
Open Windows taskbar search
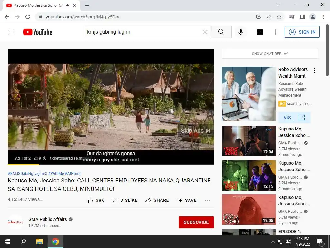pos(23,242)
